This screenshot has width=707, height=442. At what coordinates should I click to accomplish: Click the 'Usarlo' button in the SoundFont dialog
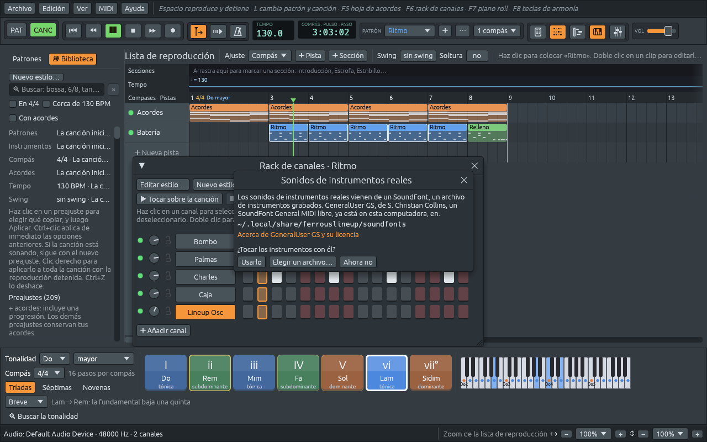click(251, 262)
